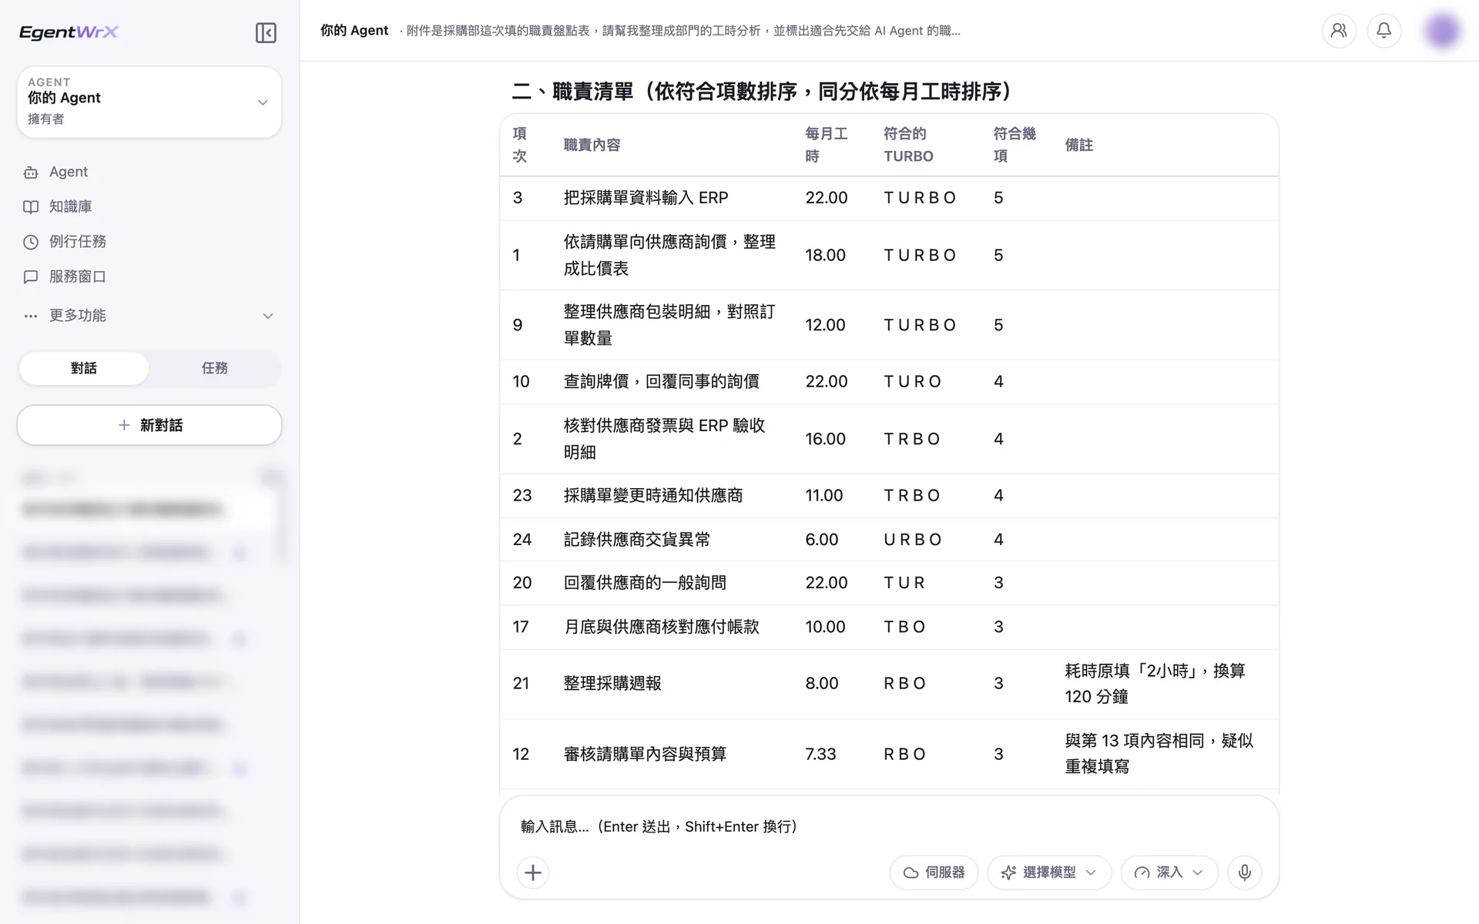This screenshot has height=924, width=1479.
Task: Focus the 輸入訊息 input field
Action: pos(889,826)
